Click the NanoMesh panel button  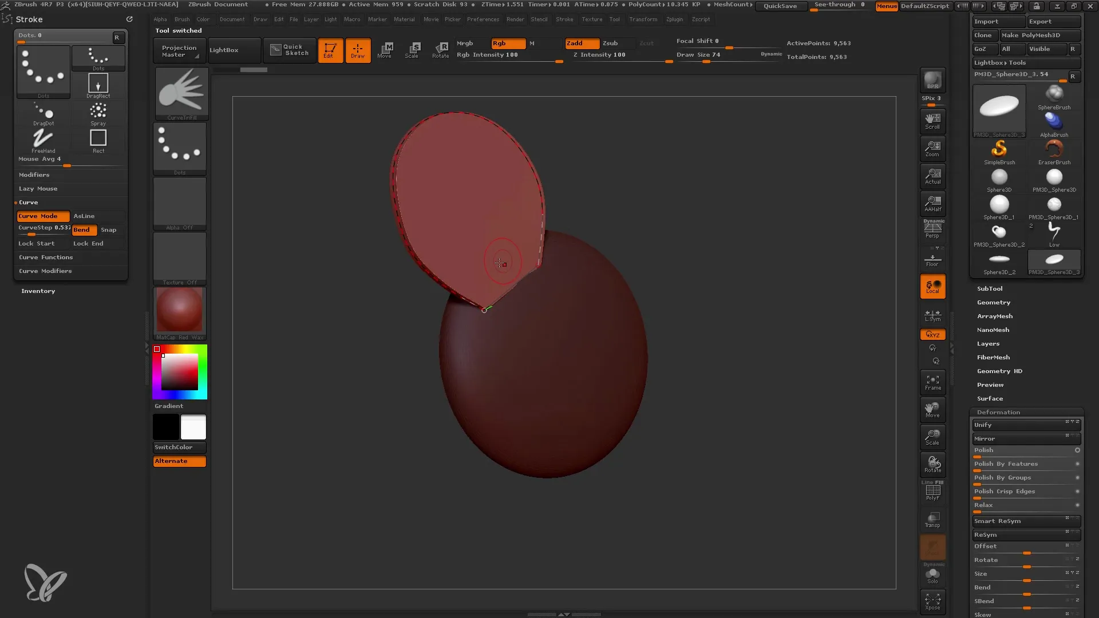[993, 330]
